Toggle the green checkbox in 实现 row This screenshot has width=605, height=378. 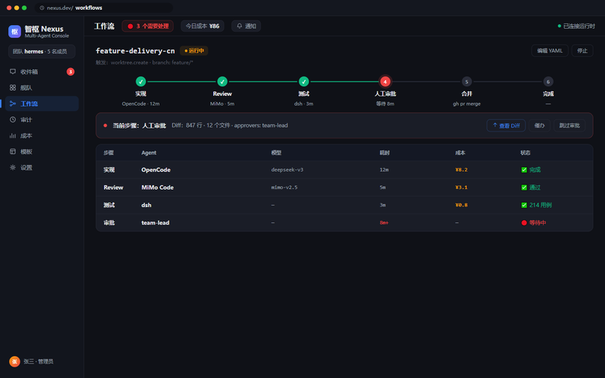tap(524, 169)
